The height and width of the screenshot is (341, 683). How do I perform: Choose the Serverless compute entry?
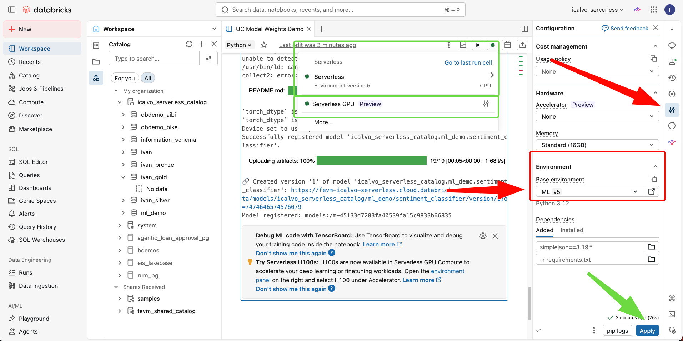(398, 81)
